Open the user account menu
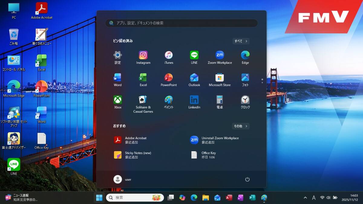The height and width of the screenshot is (204, 363). click(123, 179)
